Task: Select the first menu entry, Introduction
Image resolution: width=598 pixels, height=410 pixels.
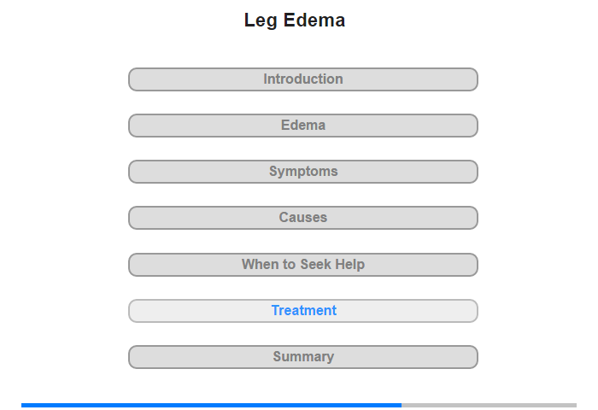Action: 302,79
